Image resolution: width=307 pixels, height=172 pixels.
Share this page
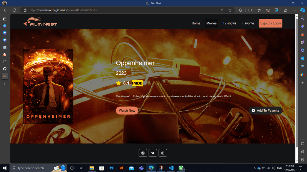click(285, 10)
